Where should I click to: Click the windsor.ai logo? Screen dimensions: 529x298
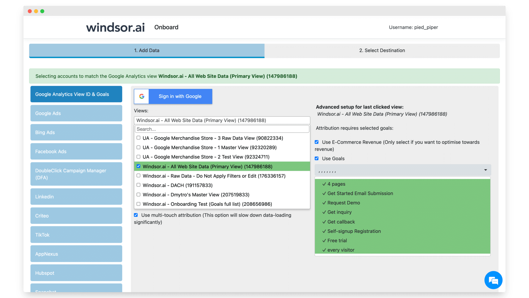click(x=115, y=27)
